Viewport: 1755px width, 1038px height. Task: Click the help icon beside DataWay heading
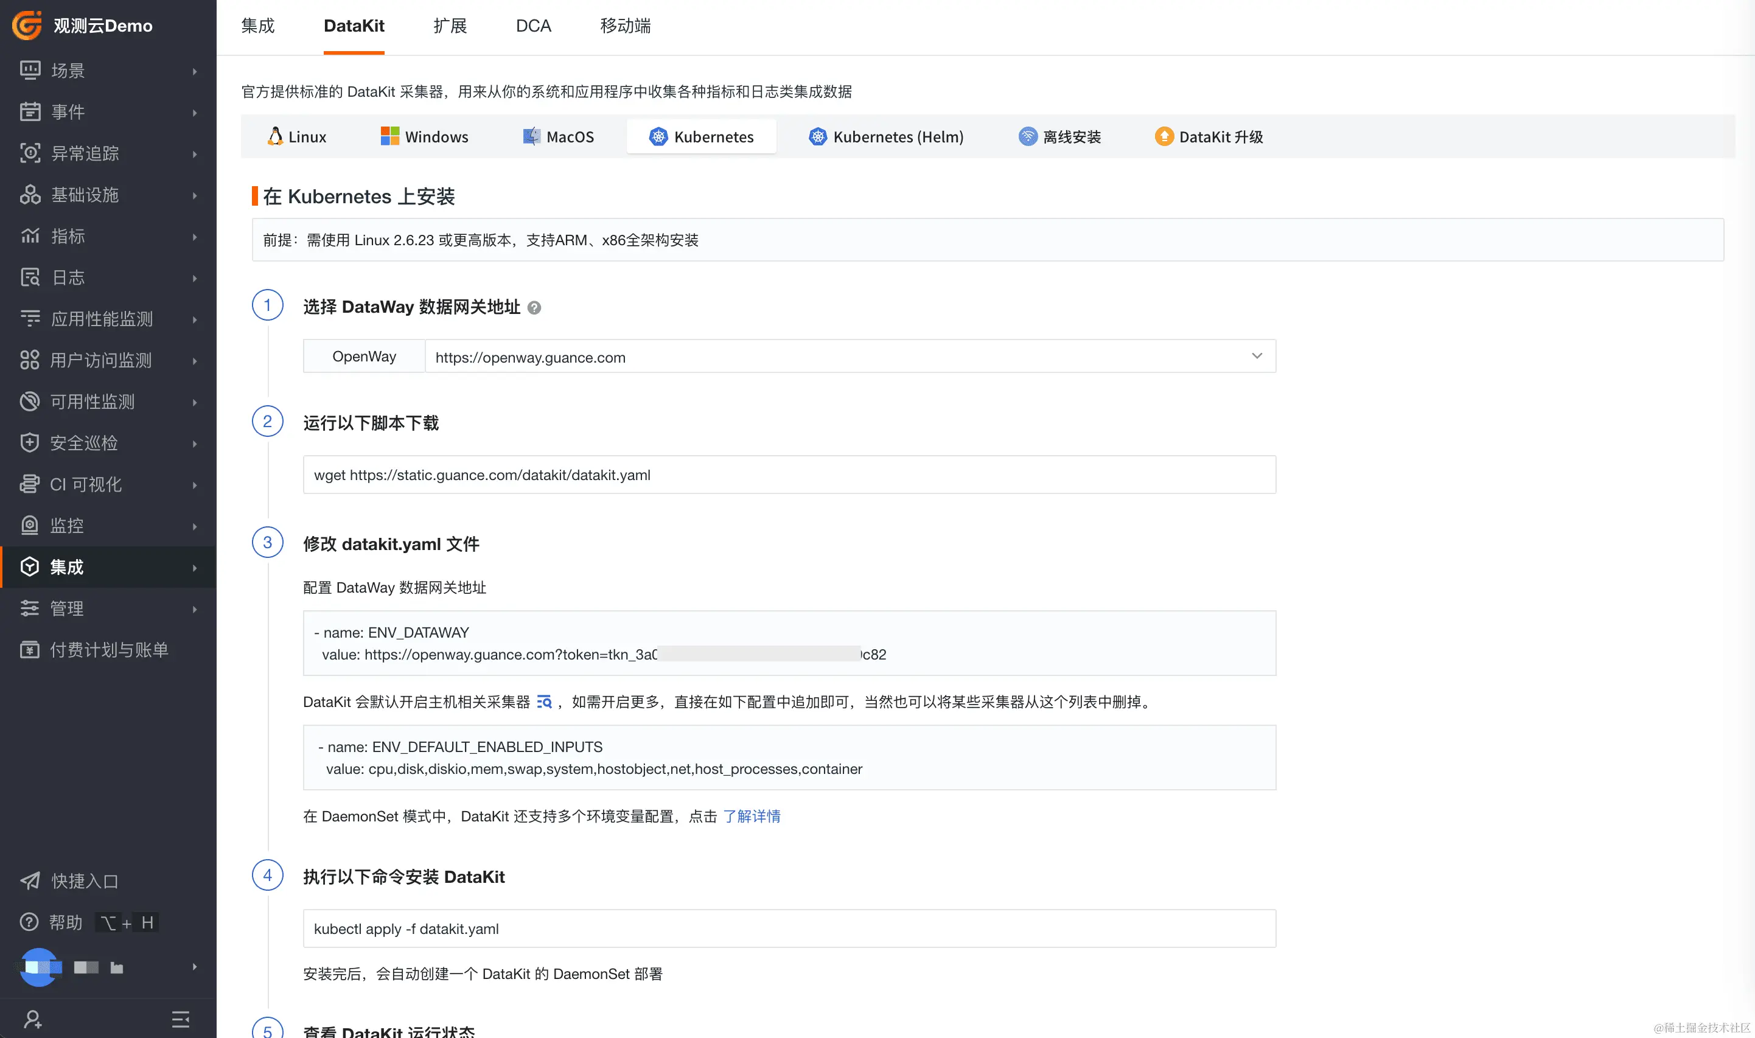tap(534, 308)
